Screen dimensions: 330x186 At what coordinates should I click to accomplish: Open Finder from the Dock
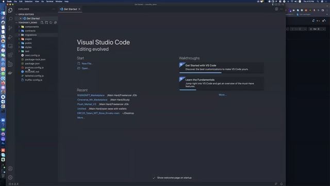point(3,13)
